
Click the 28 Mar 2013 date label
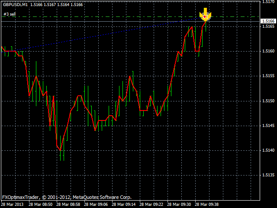pos(12,205)
